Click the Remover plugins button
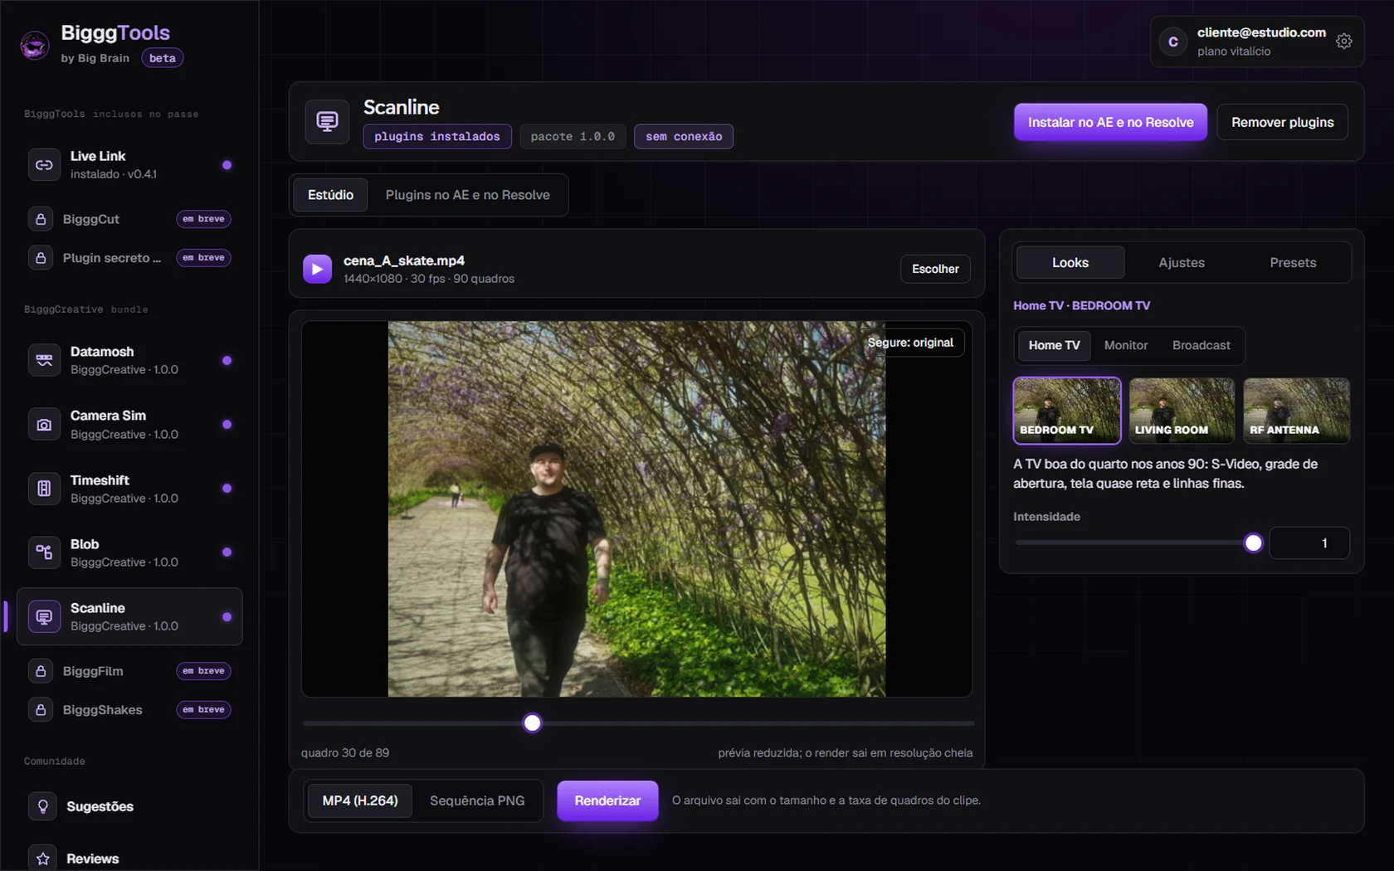Viewport: 1394px width, 871px height. pyautogui.click(x=1283, y=122)
